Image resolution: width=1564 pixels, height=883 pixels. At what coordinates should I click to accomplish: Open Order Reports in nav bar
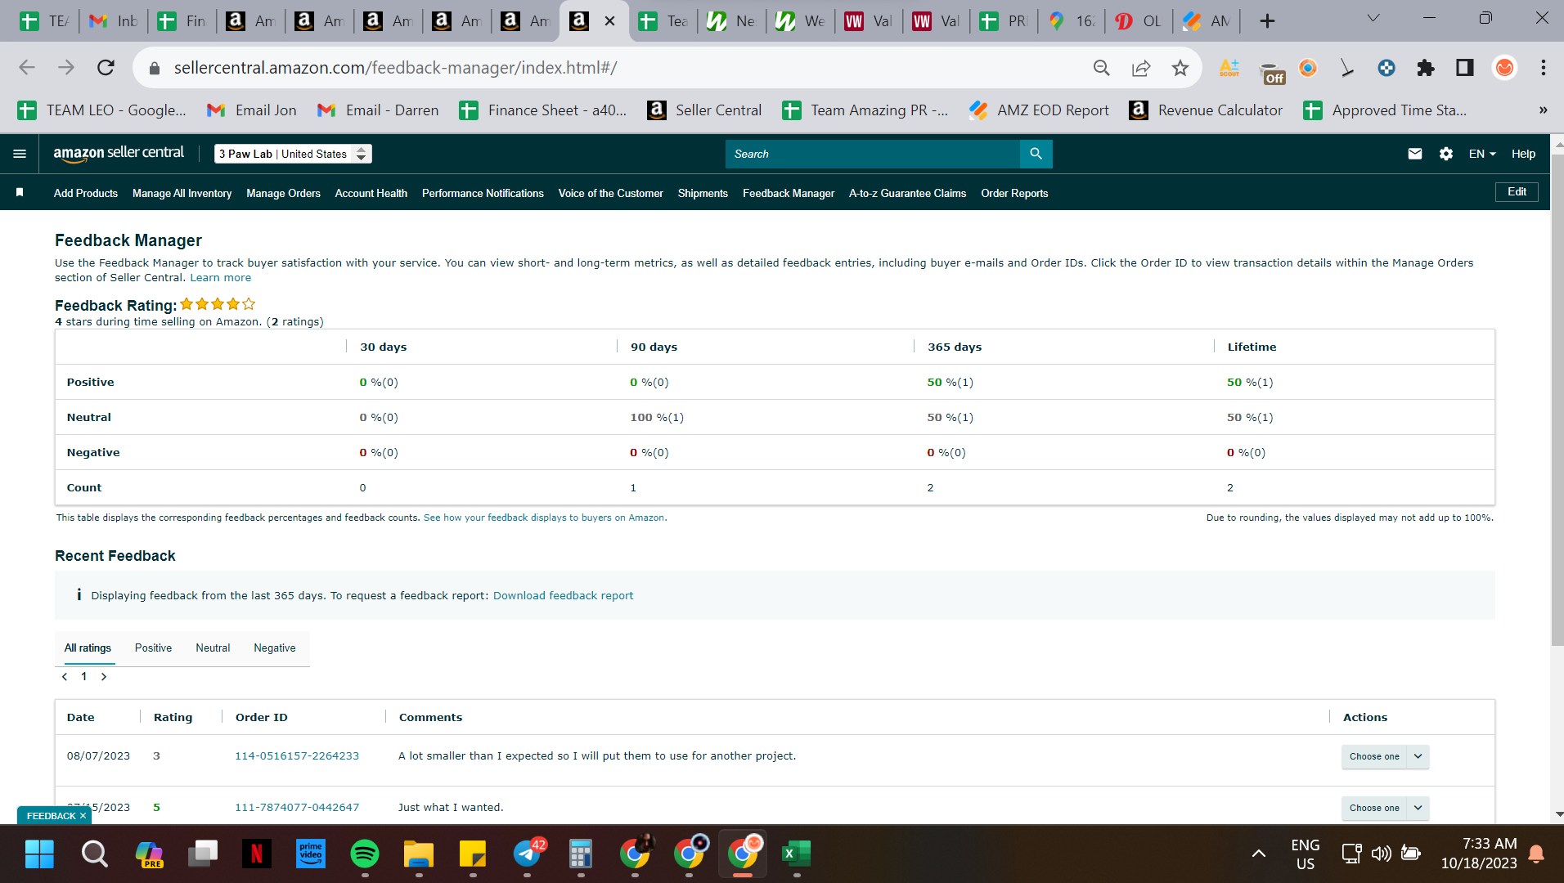pos(1014,193)
